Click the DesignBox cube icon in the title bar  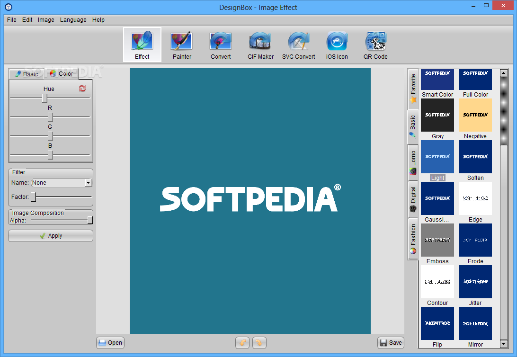[x=9, y=7]
